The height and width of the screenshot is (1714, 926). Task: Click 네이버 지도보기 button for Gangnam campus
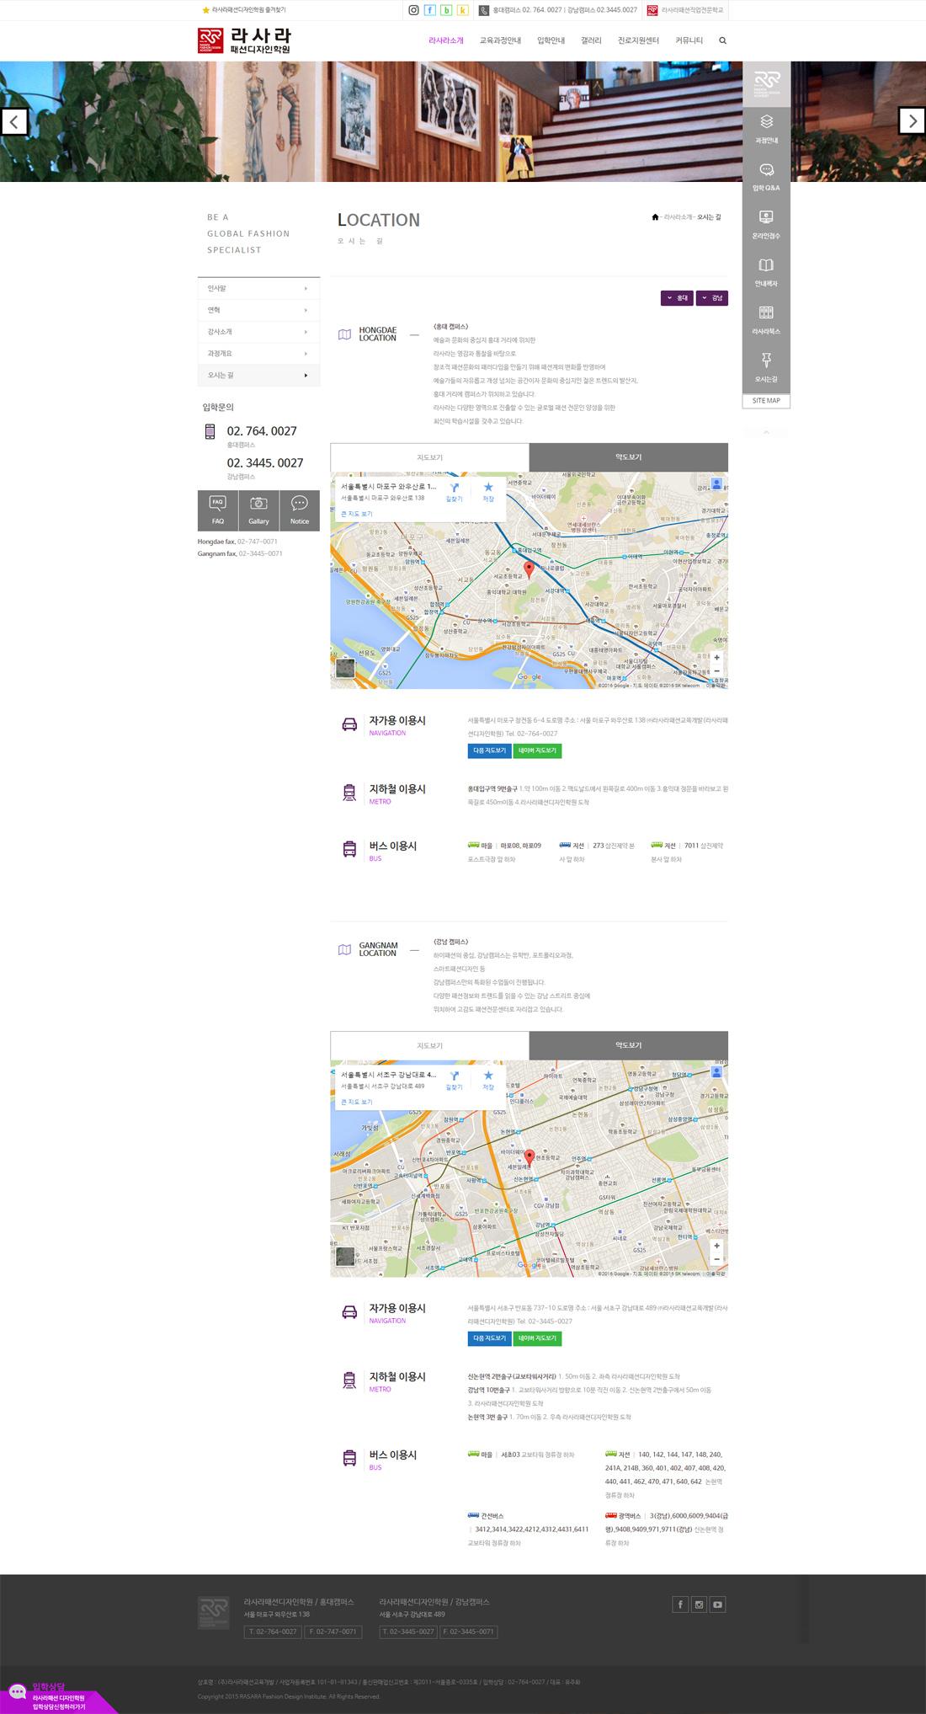click(537, 1338)
